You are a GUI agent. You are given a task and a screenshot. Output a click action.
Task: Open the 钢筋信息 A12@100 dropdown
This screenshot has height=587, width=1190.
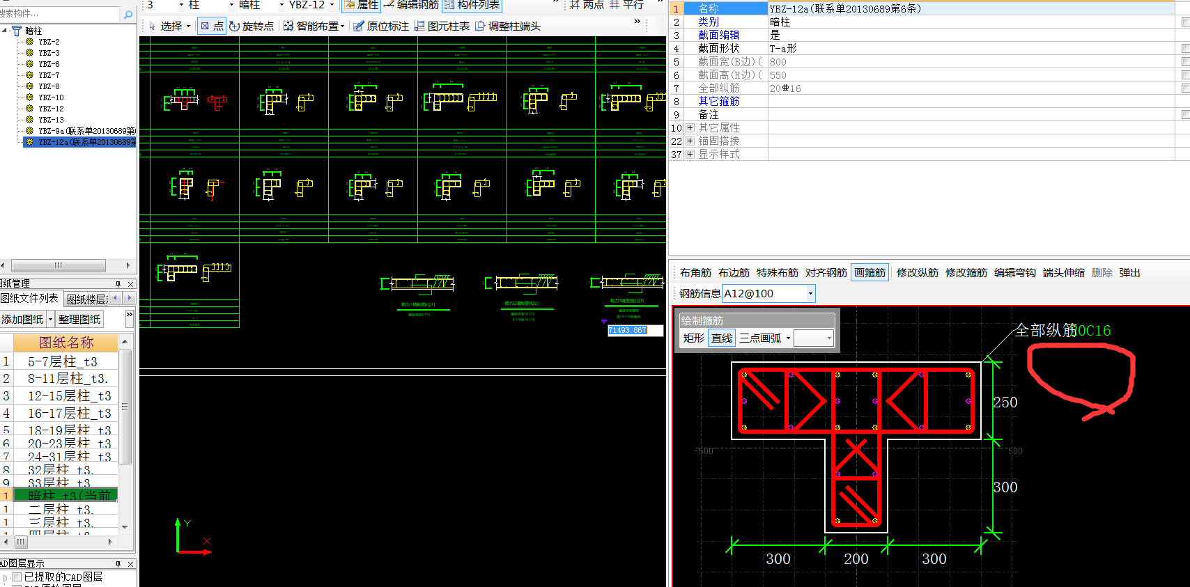coord(810,294)
